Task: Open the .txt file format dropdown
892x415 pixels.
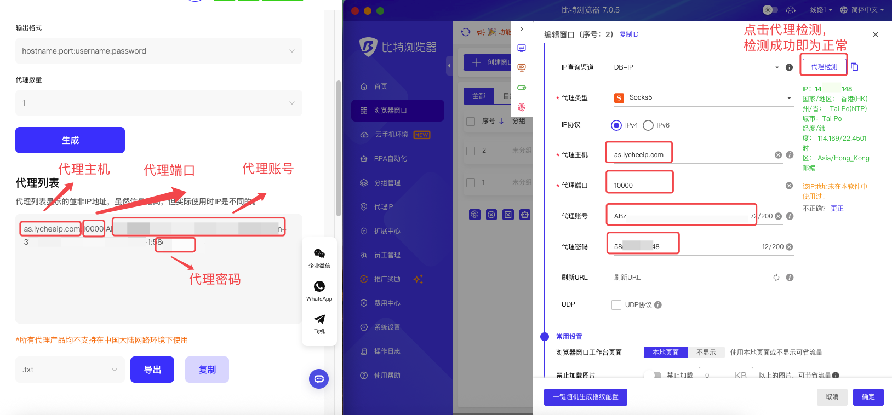Action: point(70,370)
